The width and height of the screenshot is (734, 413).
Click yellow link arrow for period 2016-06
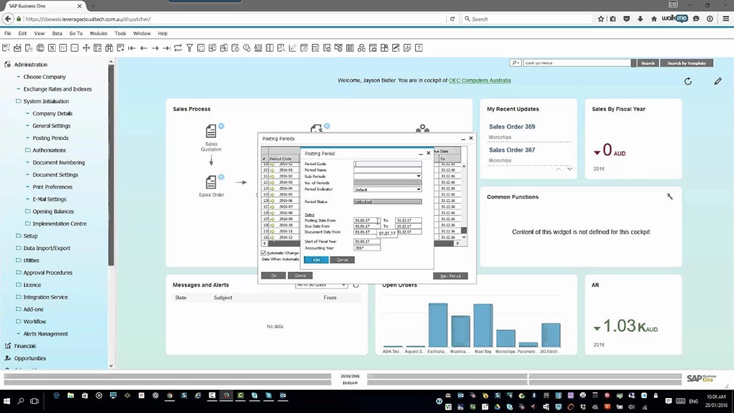point(273,200)
